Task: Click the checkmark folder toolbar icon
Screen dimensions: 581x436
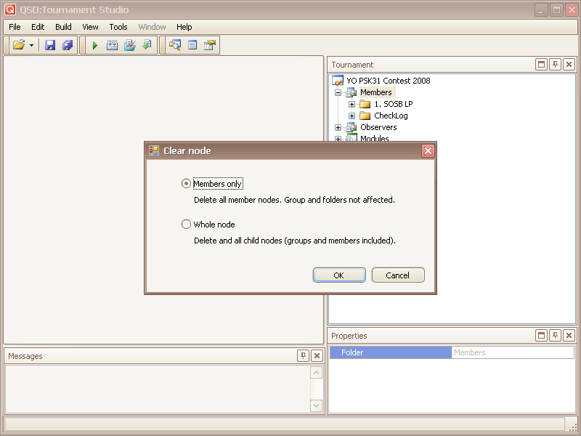Action: [129, 45]
